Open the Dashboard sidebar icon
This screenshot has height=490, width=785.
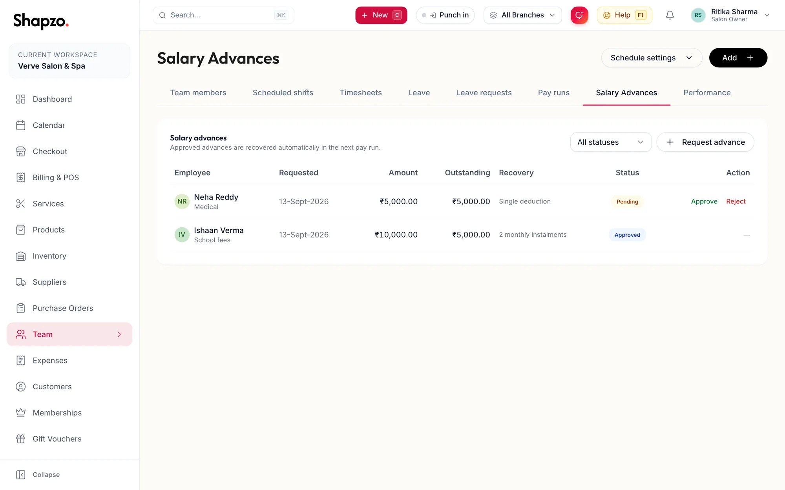click(x=20, y=99)
